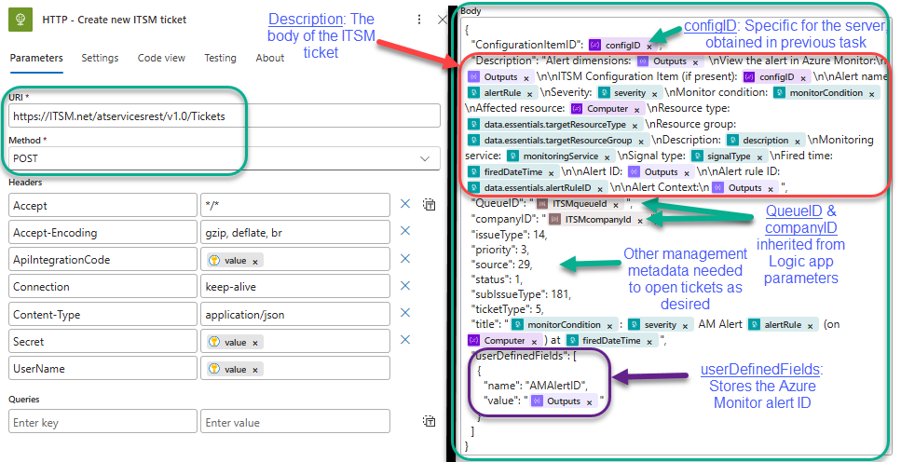Screen dimensions: 901x462
Task: Open the Testing tab
Action: pos(220,58)
